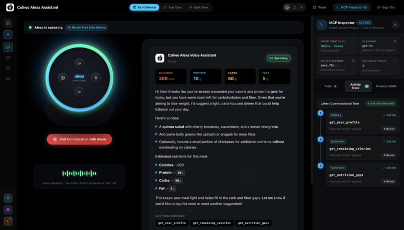Toggle the sidebar panel collapse icon

click(8, 23)
